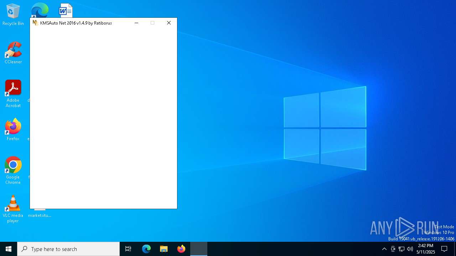Select the Word document desktop icon
Screen dimensions: 456x256
[x=66, y=10]
